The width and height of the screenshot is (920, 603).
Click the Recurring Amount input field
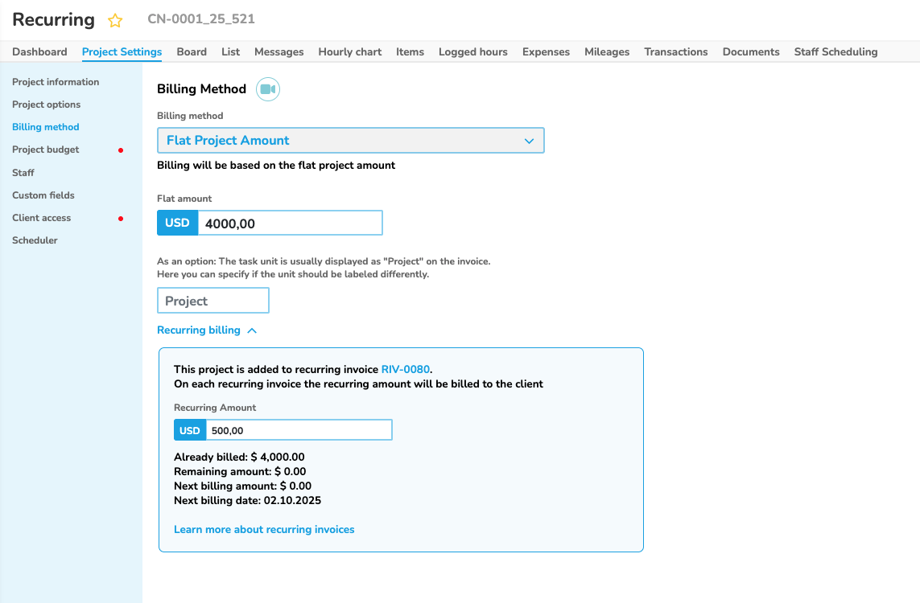point(298,430)
